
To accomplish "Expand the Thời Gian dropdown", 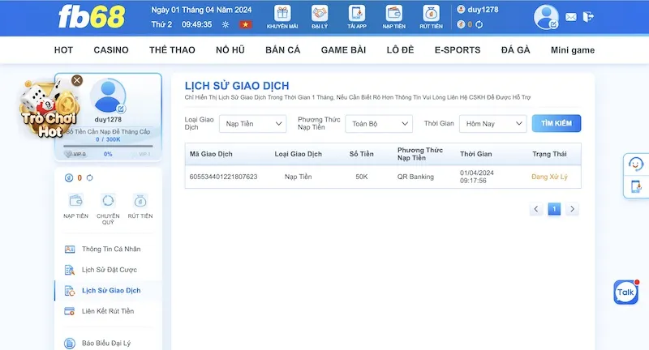I will (x=492, y=124).
